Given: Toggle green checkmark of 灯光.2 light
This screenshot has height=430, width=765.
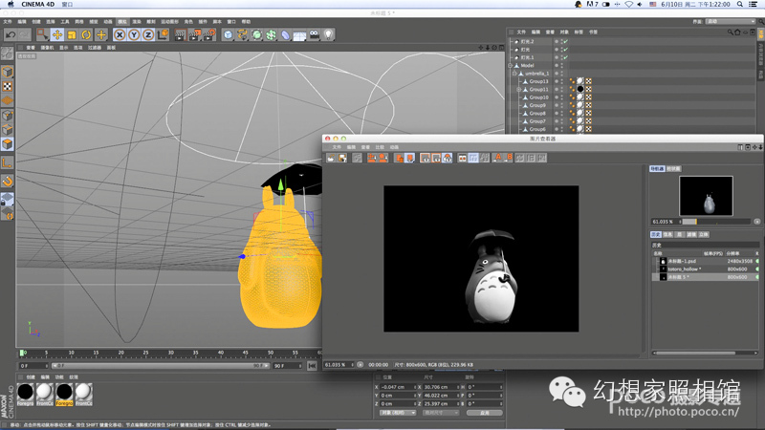Looking at the screenshot, I should pos(565,42).
